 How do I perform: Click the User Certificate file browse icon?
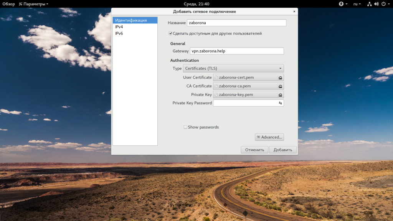(x=281, y=78)
